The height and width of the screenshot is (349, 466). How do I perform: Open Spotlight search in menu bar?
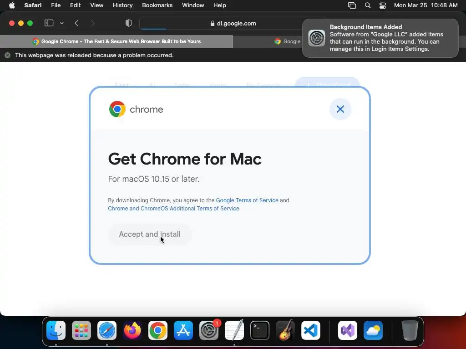[368, 5]
